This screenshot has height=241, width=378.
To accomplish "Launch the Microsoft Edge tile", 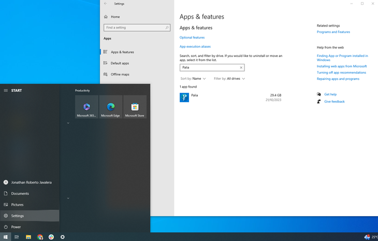I will click(111, 107).
